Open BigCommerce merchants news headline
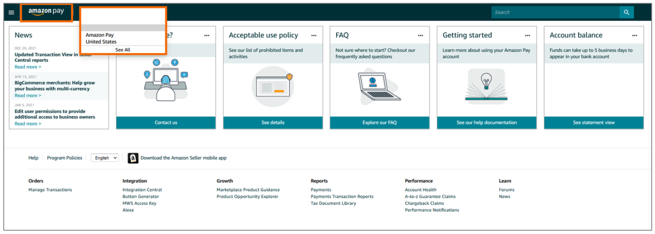This screenshot has width=655, height=234. [x=55, y=86]
